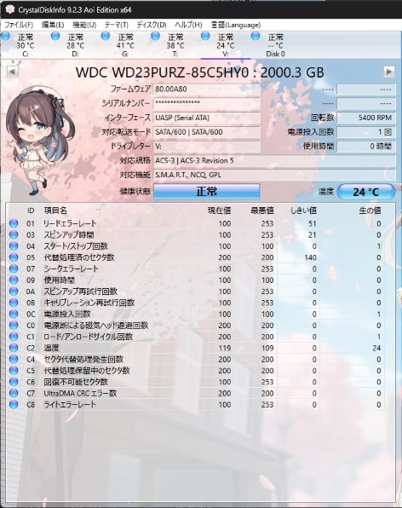Open the 編集(E) menu
Screen dimensions: 402x508
click(x=53, y=25)
